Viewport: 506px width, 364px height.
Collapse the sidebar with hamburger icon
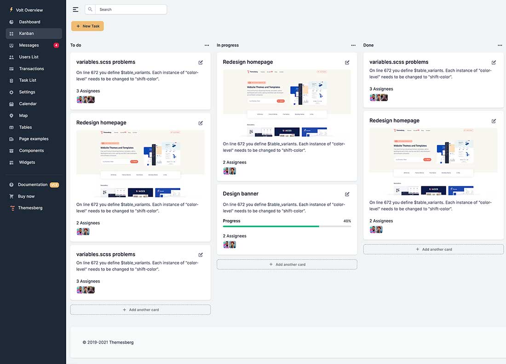[x=75, y=9]
